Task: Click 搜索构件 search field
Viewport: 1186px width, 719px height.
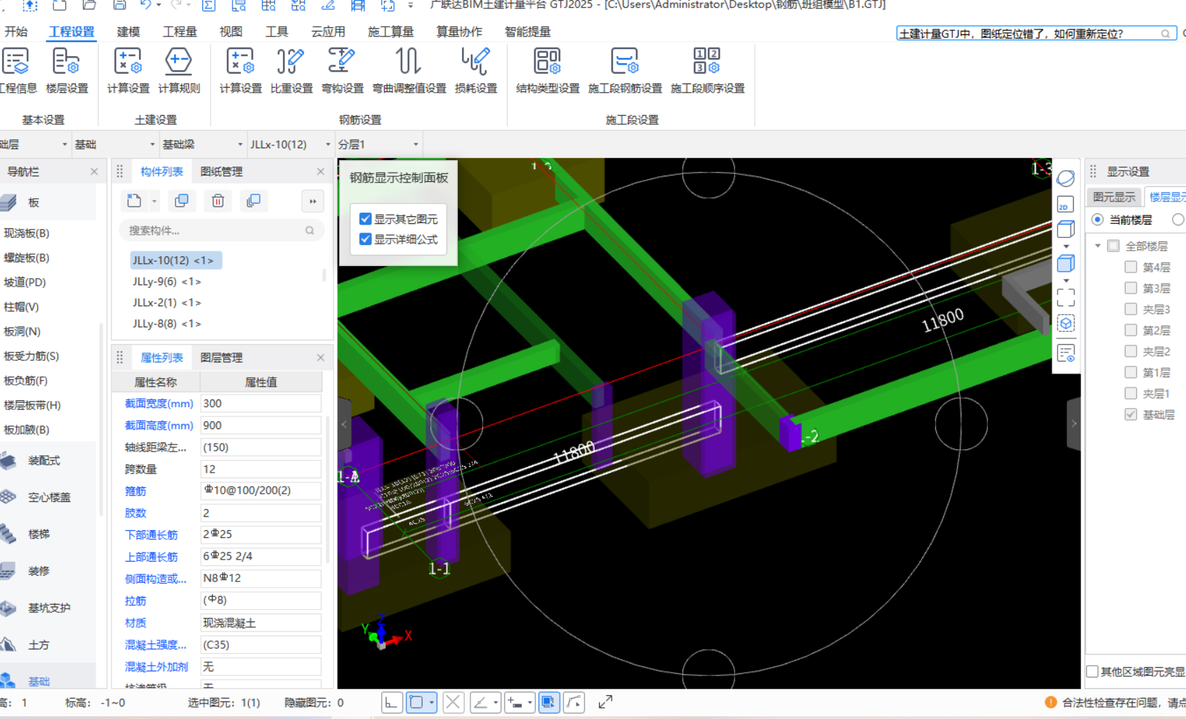Action: [x=221, y=230]
